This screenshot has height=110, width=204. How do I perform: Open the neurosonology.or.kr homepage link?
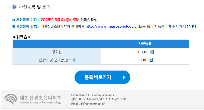point(114,26)
